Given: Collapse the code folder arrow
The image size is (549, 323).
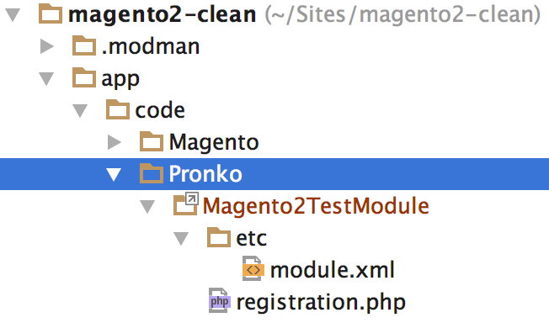Looking at the screenshot, I should click(x=80, y=111).
